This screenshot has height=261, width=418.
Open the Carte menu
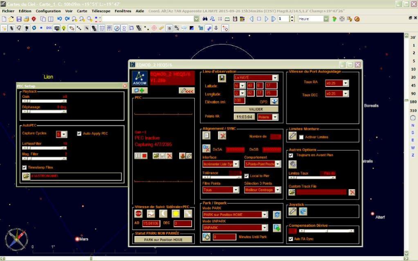[82, 11]
